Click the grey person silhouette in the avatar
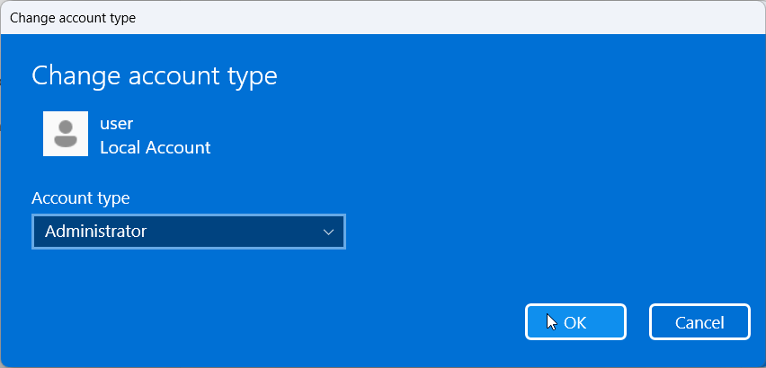The width and height of the screenshot is (766, 368). point(66,135)
